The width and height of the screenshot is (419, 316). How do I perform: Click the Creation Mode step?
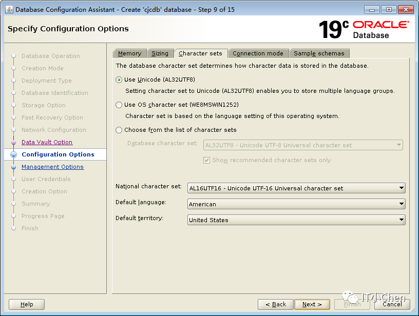coord(43,68)
